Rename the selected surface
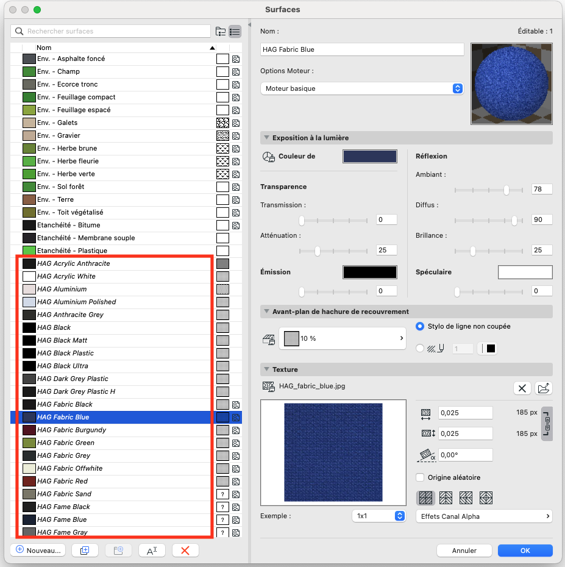The width and height of the screenshot is (565, 567). tap(152, 551)
